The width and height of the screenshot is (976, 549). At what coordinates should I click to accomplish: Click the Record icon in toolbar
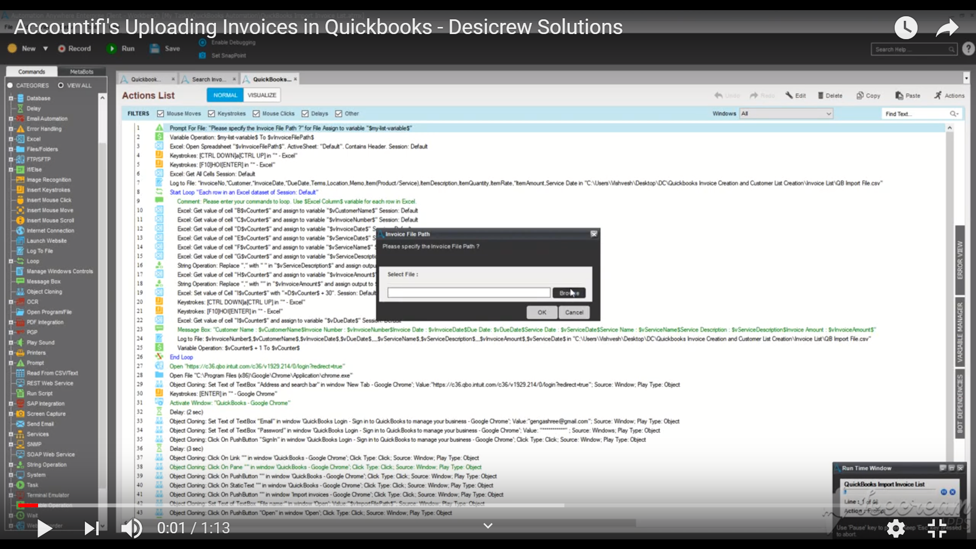[62, 49]
